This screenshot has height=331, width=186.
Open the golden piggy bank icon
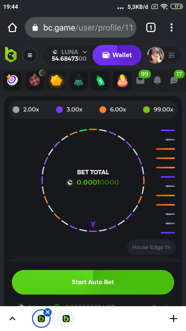tap(56, 80)
